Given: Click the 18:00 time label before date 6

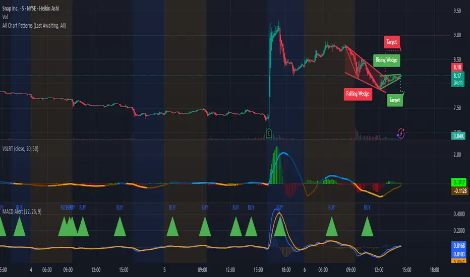Looking at the screenshot, I should (286, 270).
